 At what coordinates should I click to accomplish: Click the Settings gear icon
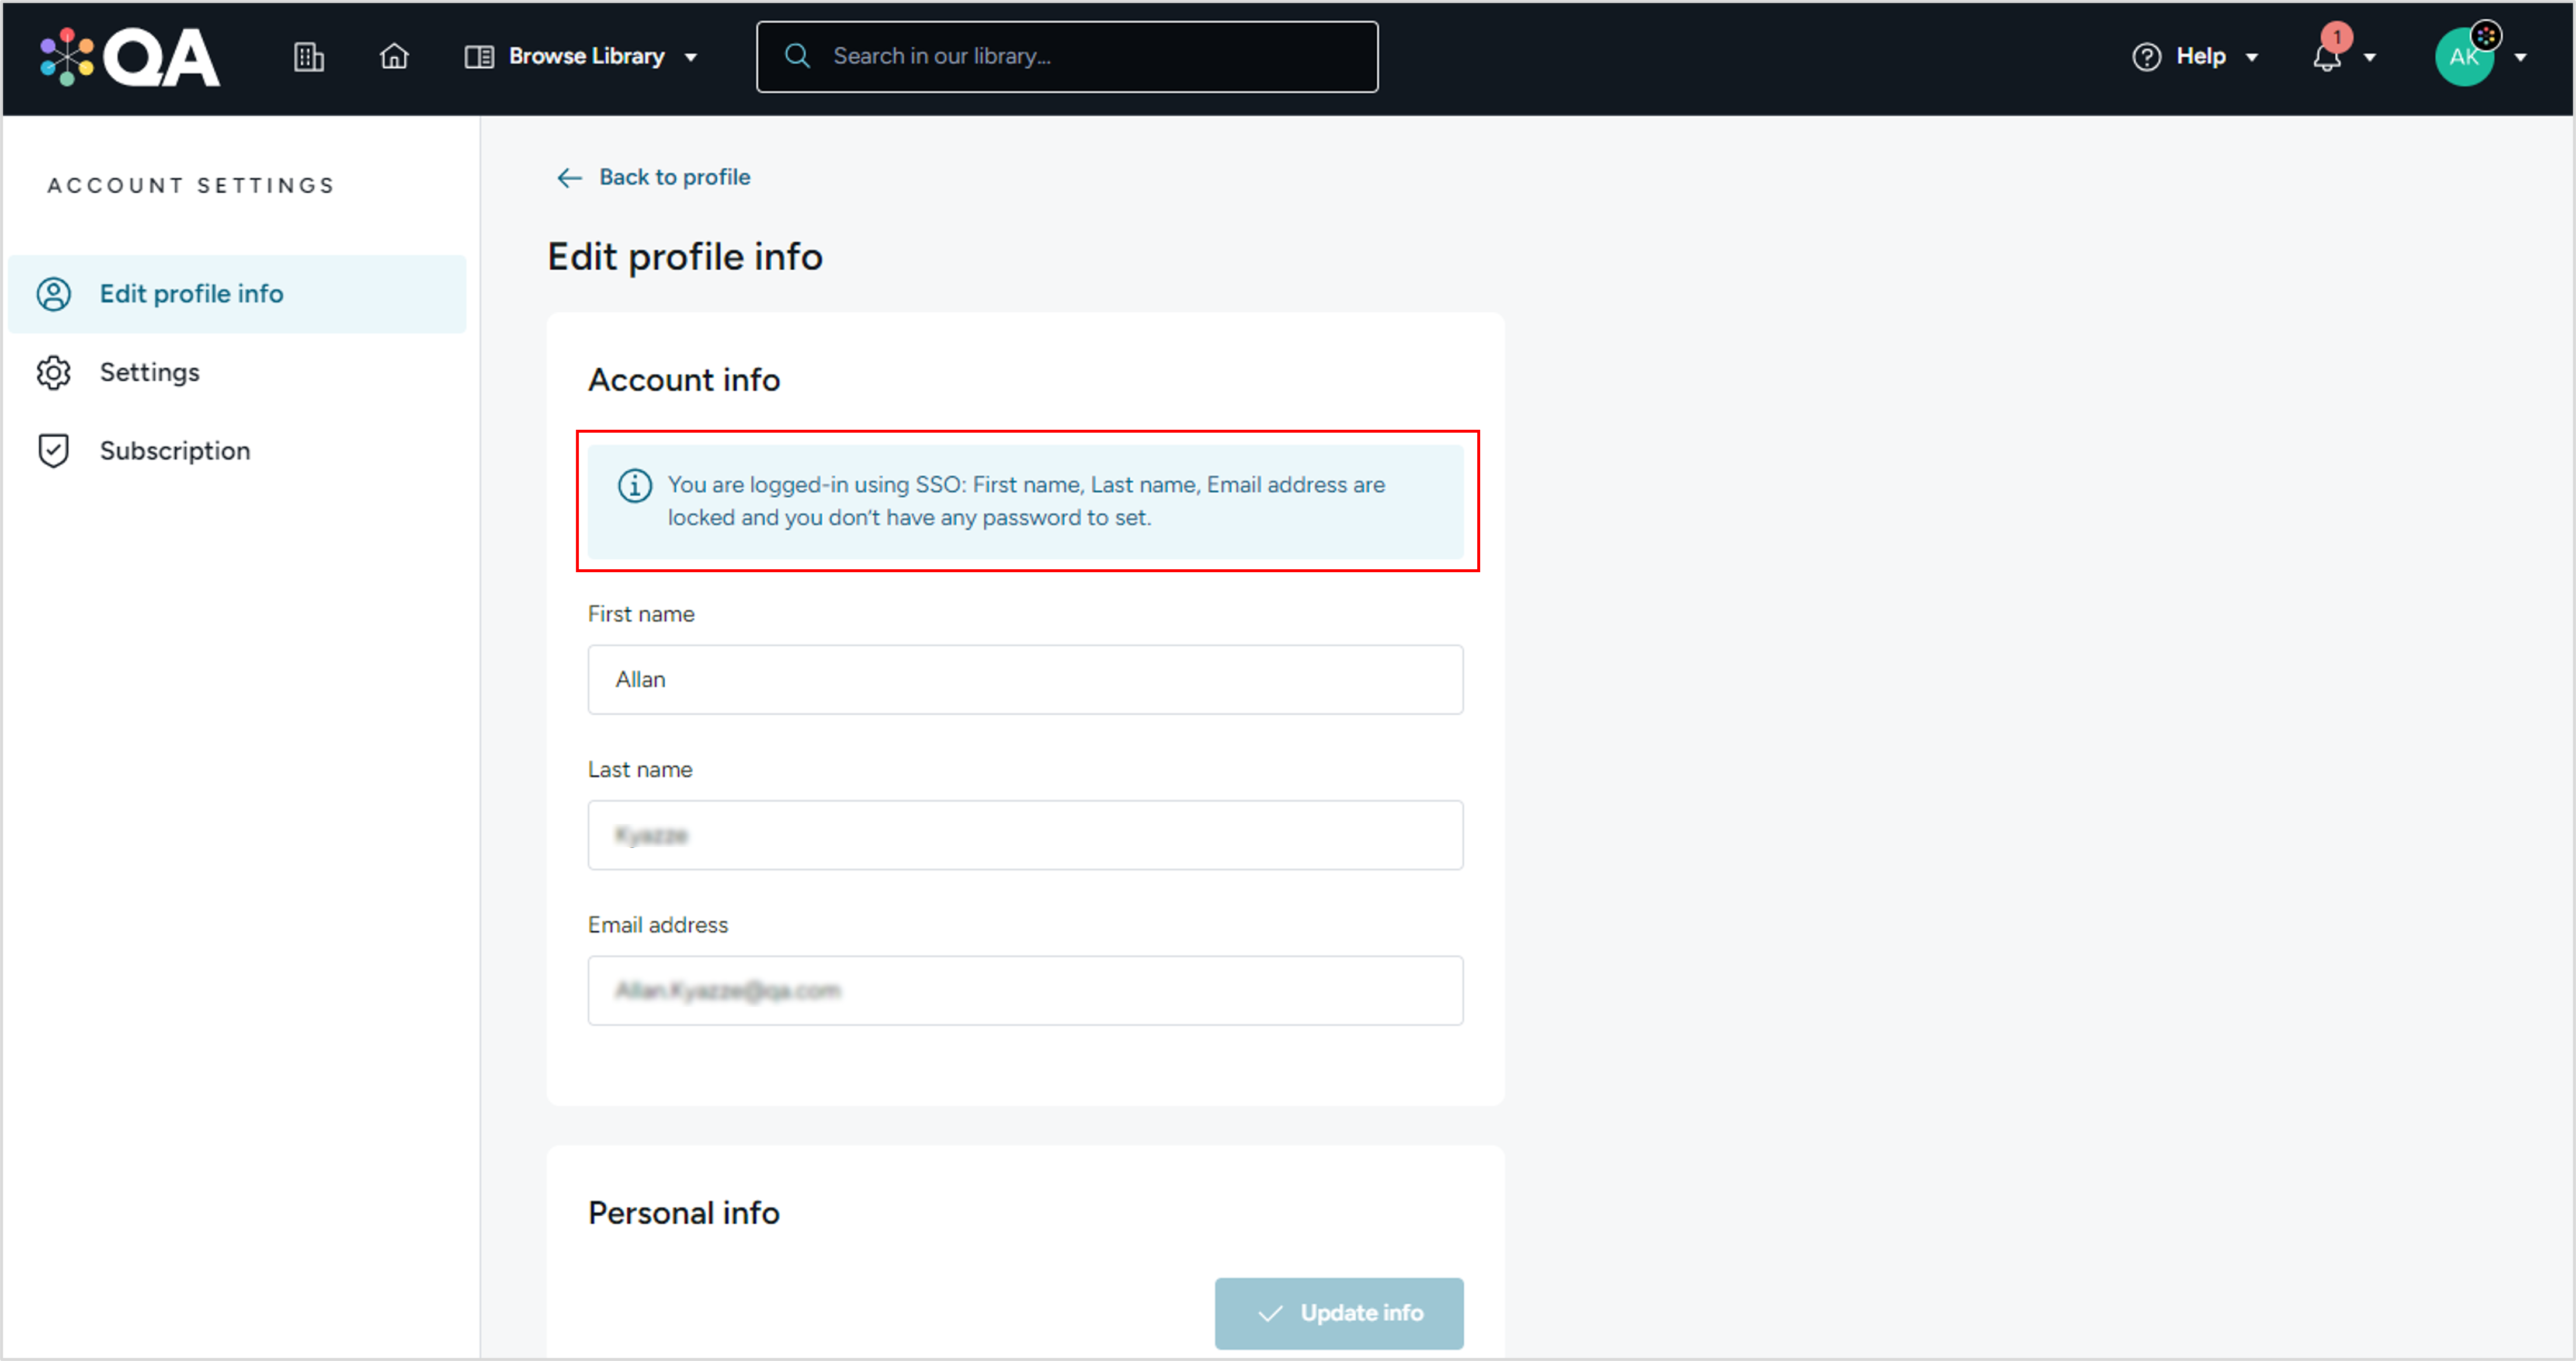pyautogui.click(x=54, y=373)
